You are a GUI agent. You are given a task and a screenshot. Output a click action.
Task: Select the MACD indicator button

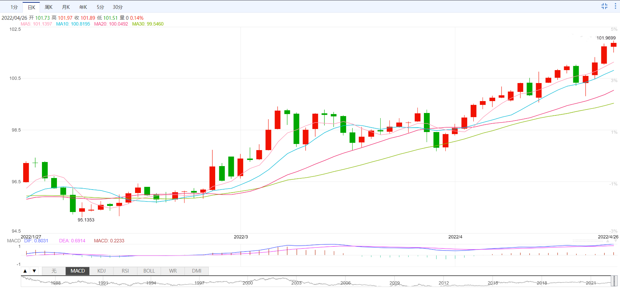tap(78, 271)
